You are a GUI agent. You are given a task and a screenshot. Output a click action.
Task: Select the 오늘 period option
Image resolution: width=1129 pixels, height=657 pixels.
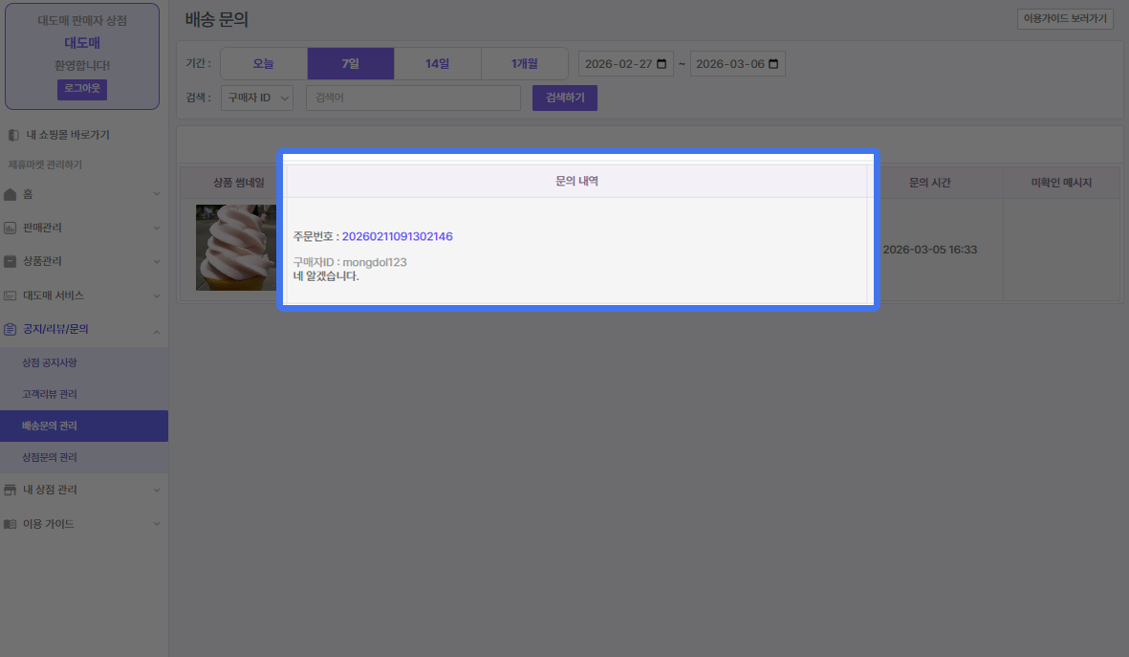pyautogui.click(x=263, y=64)
